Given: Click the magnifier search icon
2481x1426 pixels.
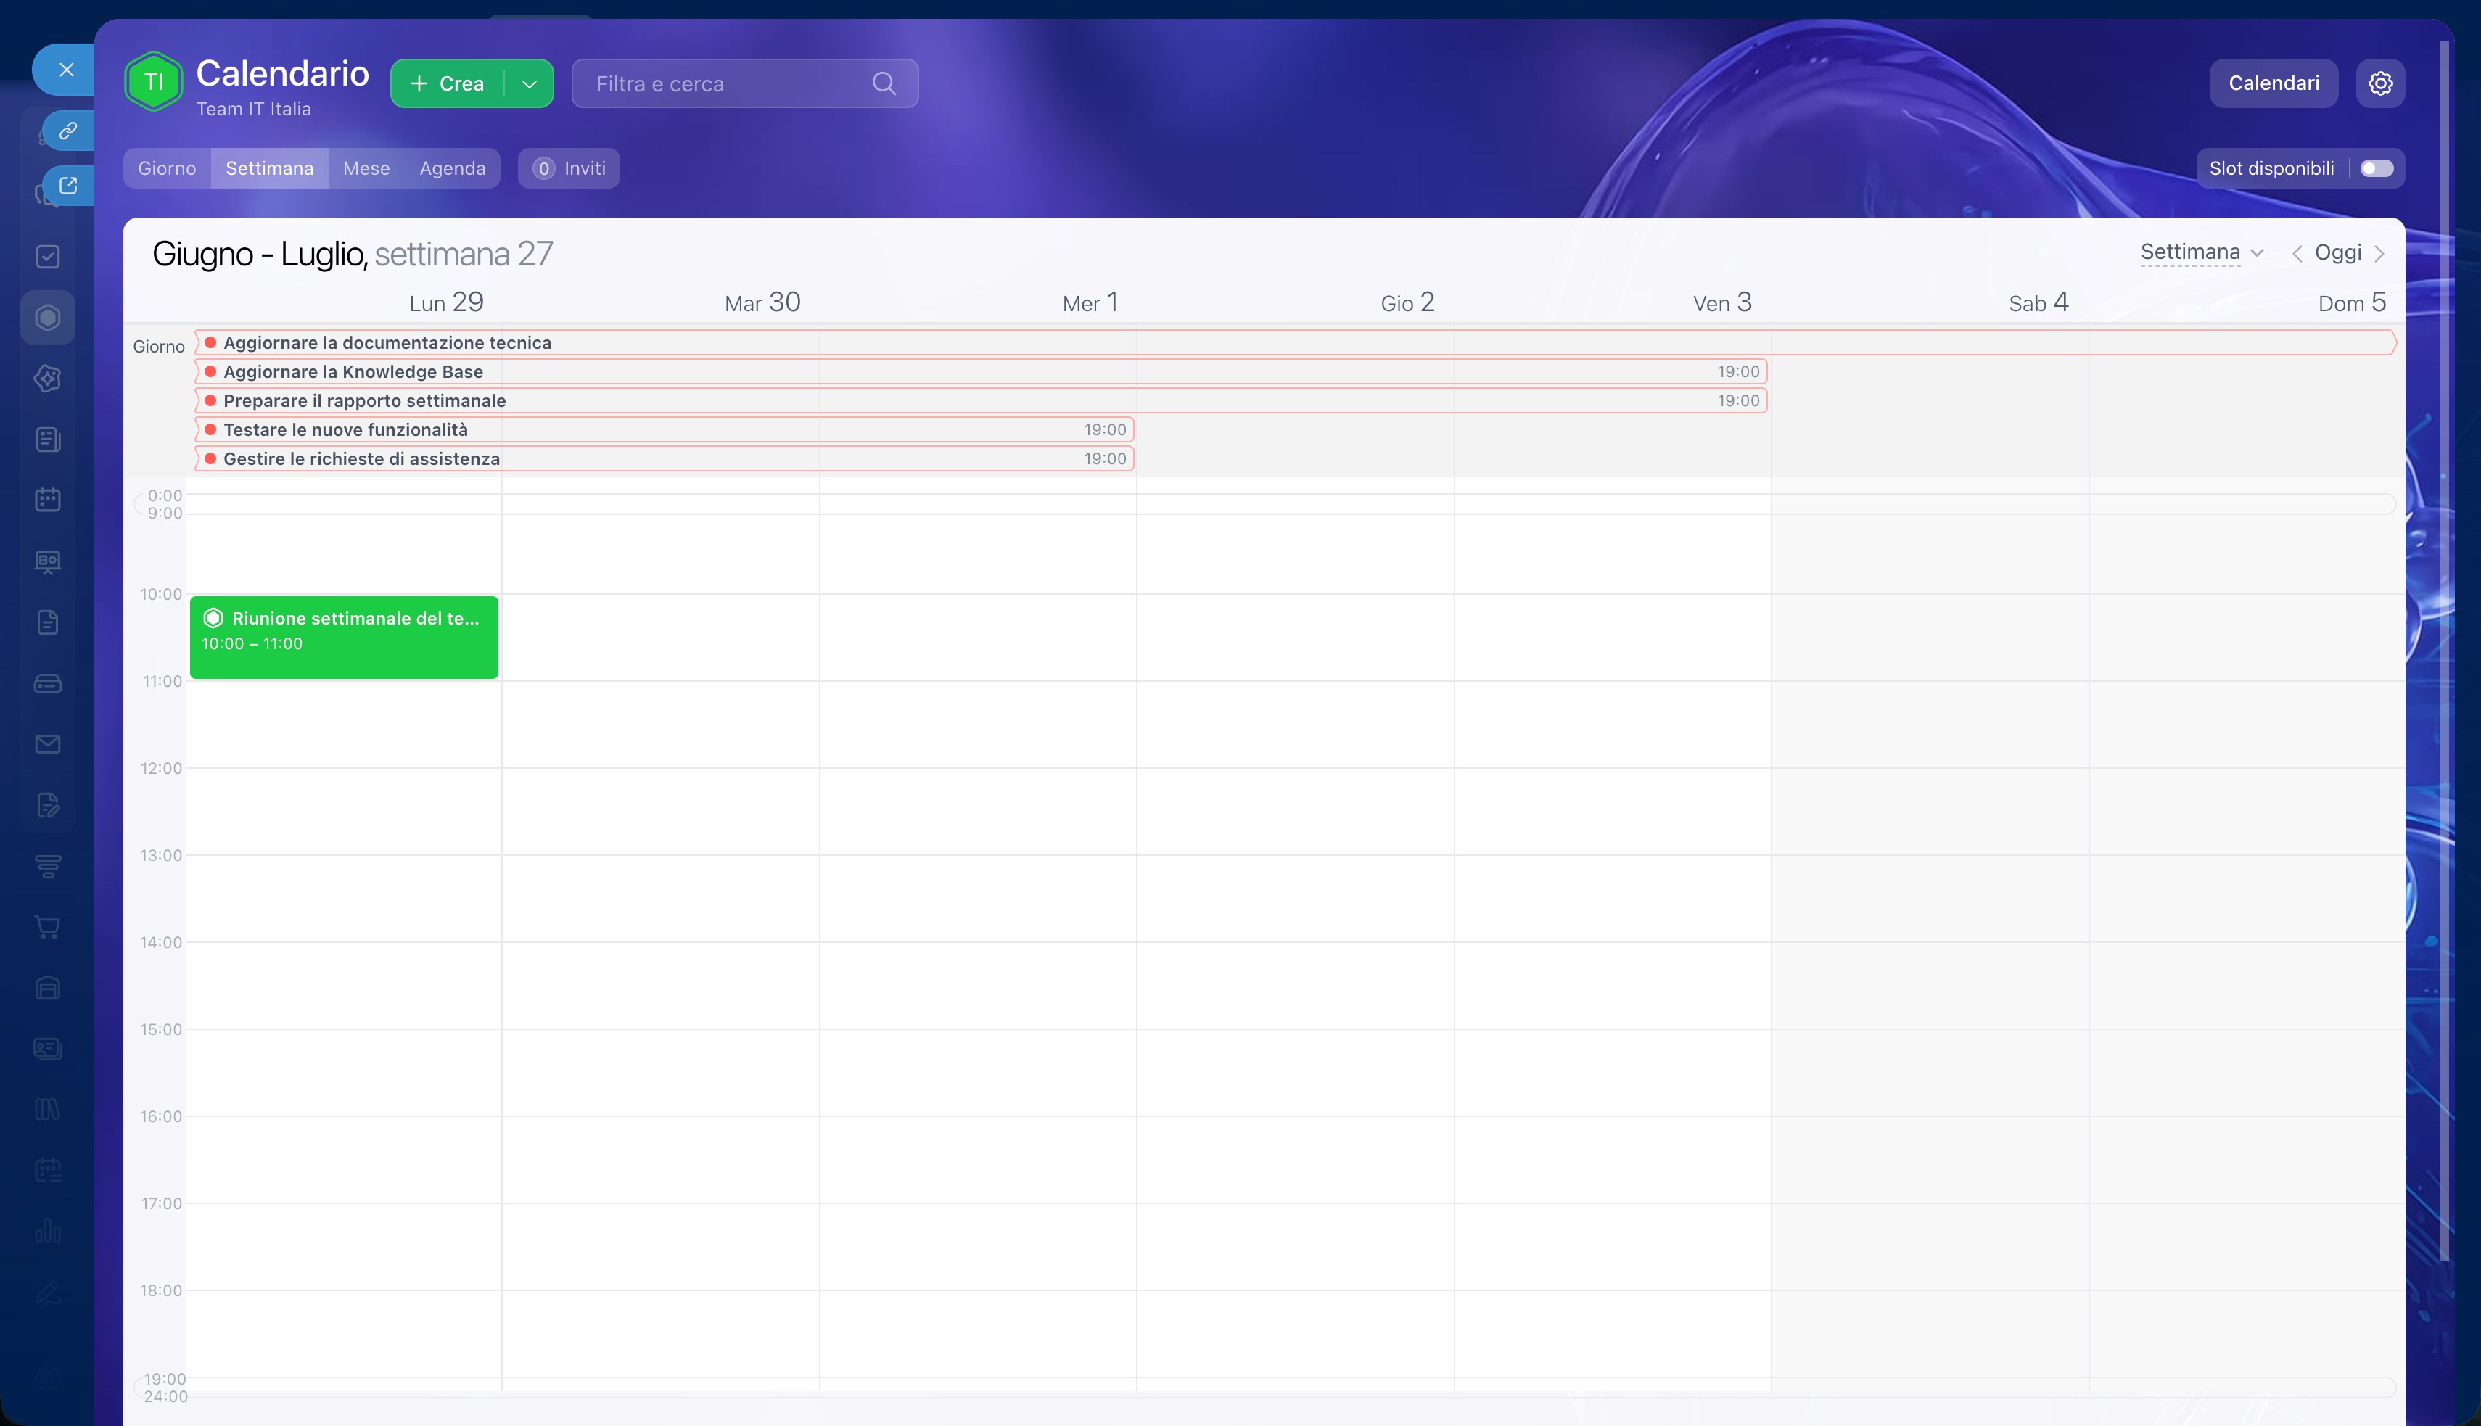Looking at the screenshot, I should click(x=884, y=84).
